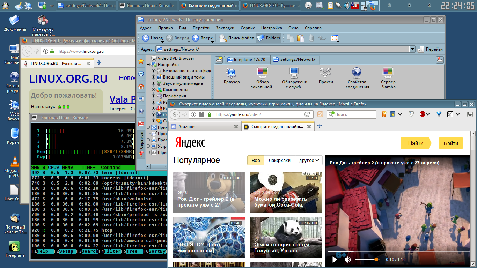Open the panda video О чем говорят панды
This screenshot has width=477, height=268.
pyautogui.click(x=286, y=237)
